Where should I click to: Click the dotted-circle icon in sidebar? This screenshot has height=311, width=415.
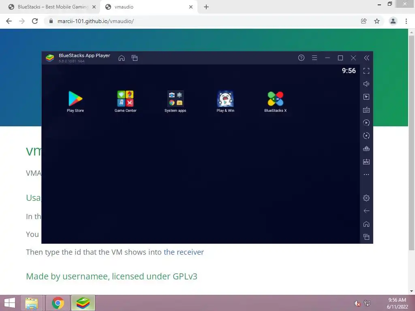(366, 136)
